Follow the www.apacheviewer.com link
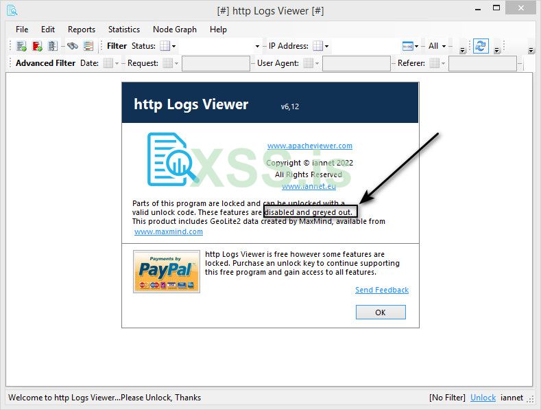This screenshot has height=410, width=541. (x=310, y=146)
